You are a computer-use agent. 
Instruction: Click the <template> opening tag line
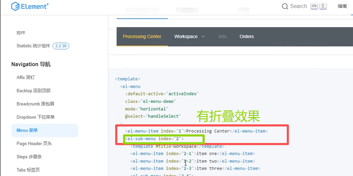(x=128, y=79)
